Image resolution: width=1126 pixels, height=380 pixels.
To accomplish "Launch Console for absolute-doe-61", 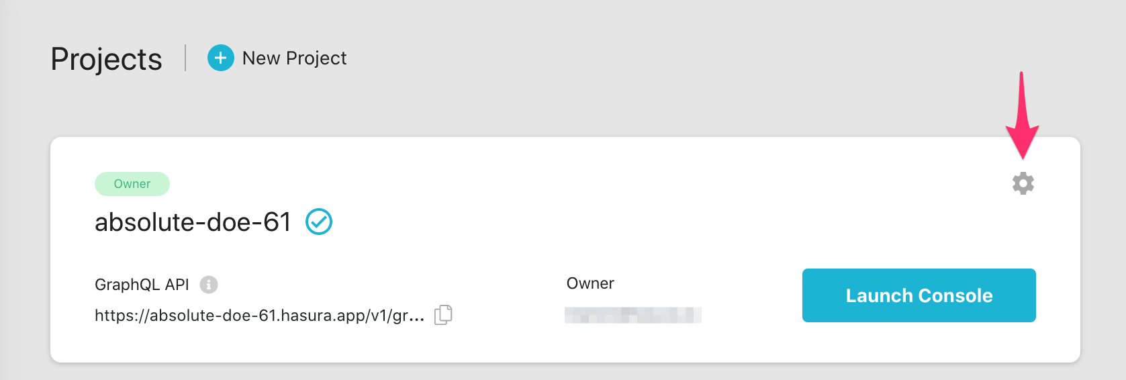I will [x=919, y=295].
